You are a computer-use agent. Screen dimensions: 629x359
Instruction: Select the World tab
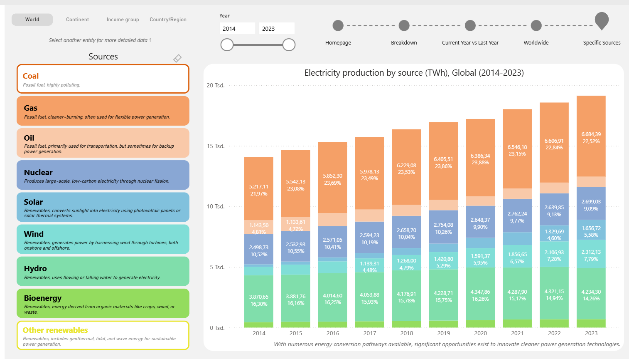click(x=32, y=20)
